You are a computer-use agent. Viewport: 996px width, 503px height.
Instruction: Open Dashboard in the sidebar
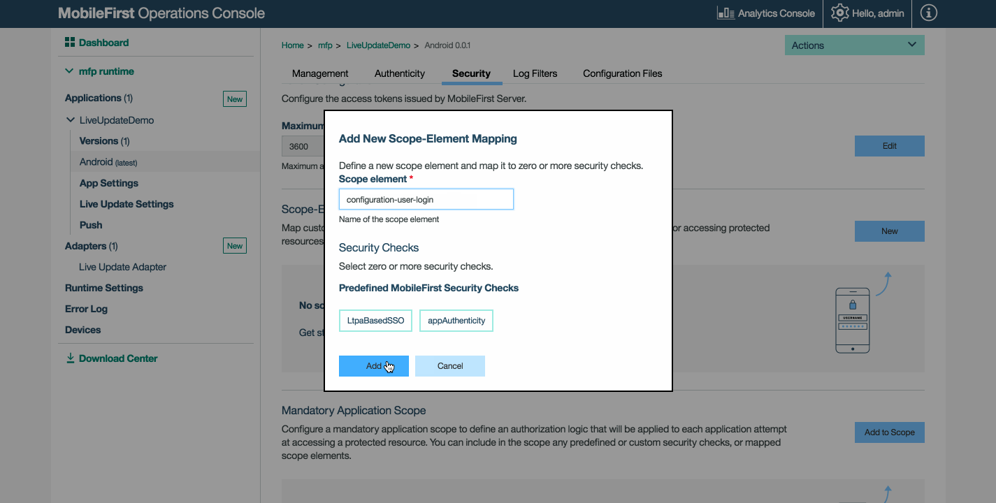tap(103, 43)
